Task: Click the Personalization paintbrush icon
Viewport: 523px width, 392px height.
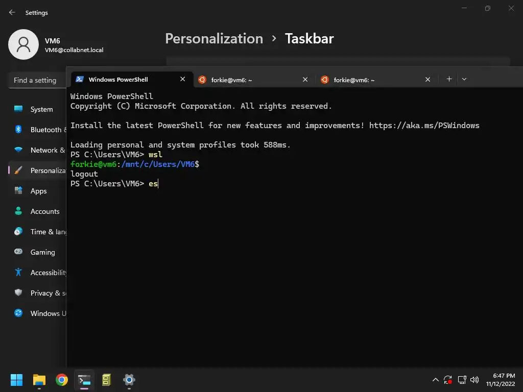Action: tap(18, 170)
